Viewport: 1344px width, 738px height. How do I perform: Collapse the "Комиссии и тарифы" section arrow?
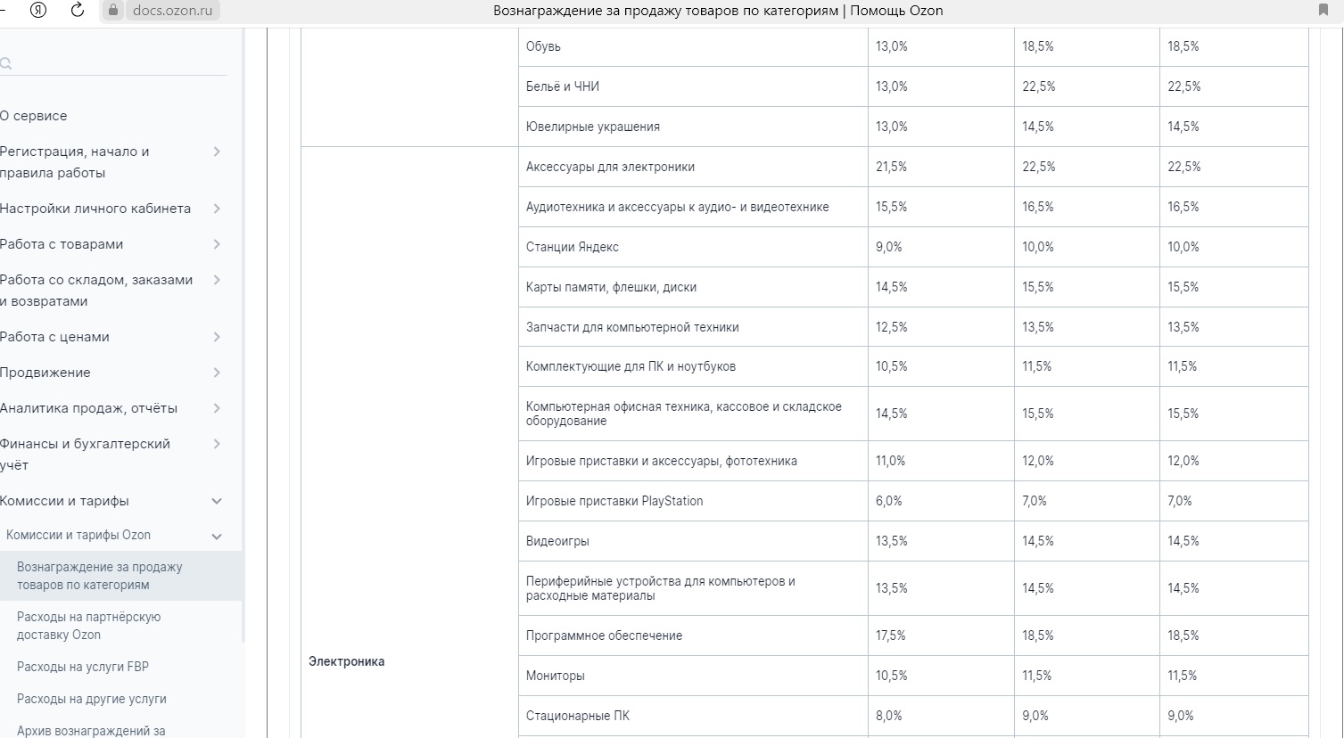217,501
